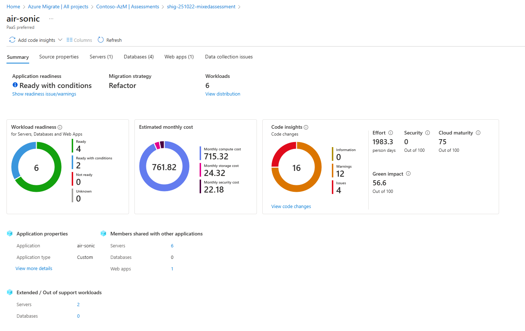Click the green Ready color bar
Image resolution: width=525 pixels, height=331 pixels.
(72, 146)
